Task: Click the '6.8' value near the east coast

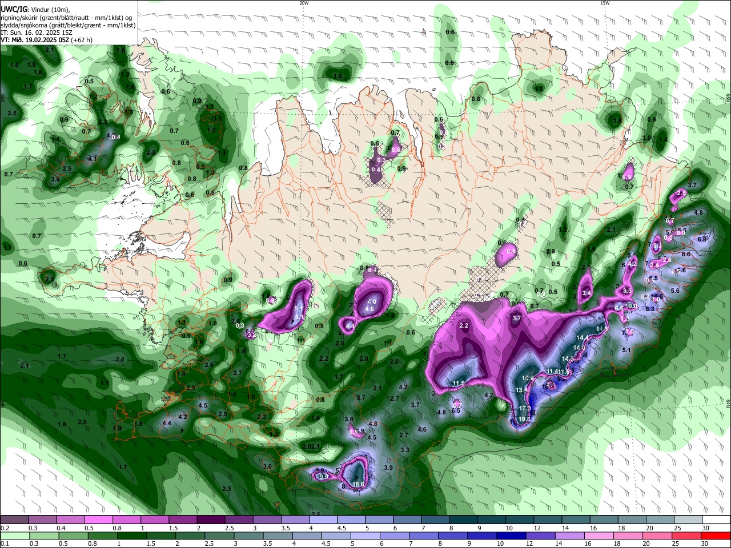Action: (702, 239)
